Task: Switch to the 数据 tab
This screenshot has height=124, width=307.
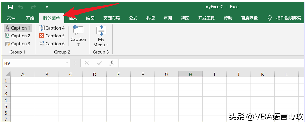Action: 150,18
